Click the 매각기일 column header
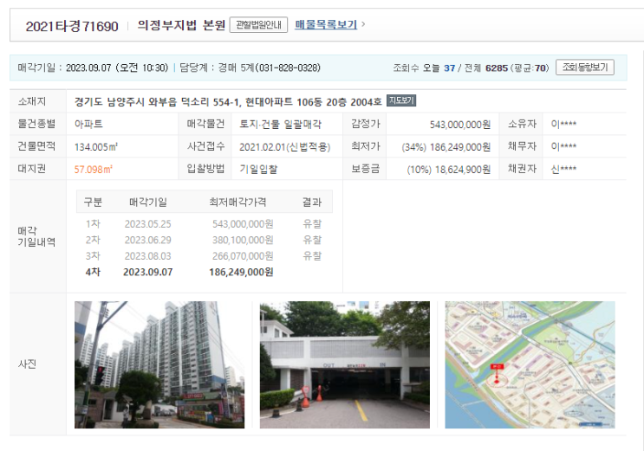 (x=148, y=202)
